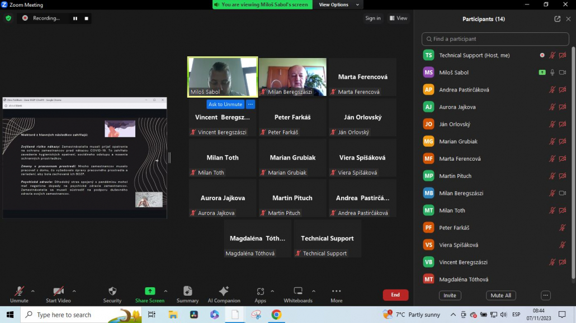Stop the meeting recording
This screenshot has width=576, height=323.
coord(87,18)
